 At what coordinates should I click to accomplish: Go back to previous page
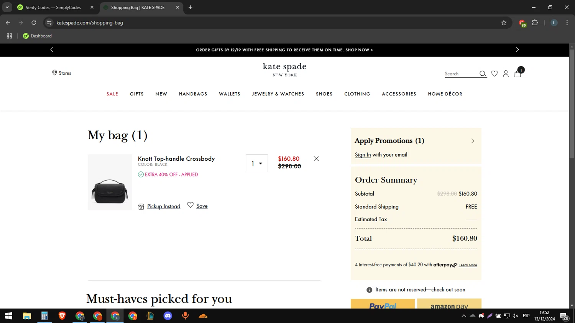8,23
